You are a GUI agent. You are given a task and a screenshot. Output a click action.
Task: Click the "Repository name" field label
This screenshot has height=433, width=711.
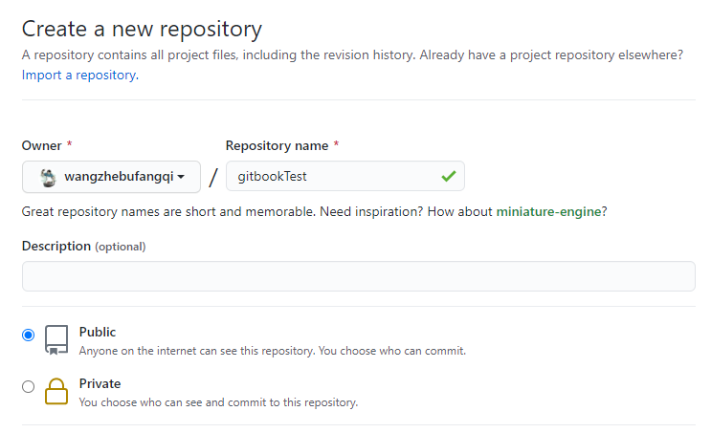pos(277,145)
